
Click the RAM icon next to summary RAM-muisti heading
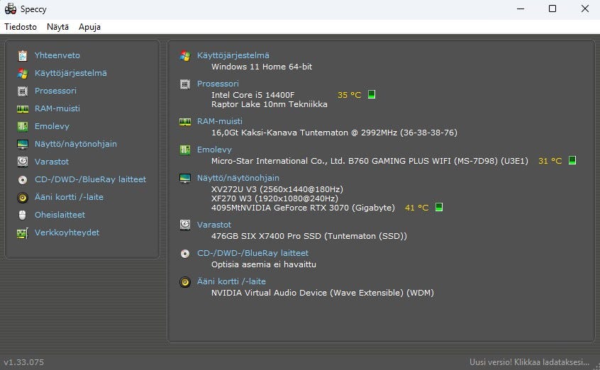185,122
